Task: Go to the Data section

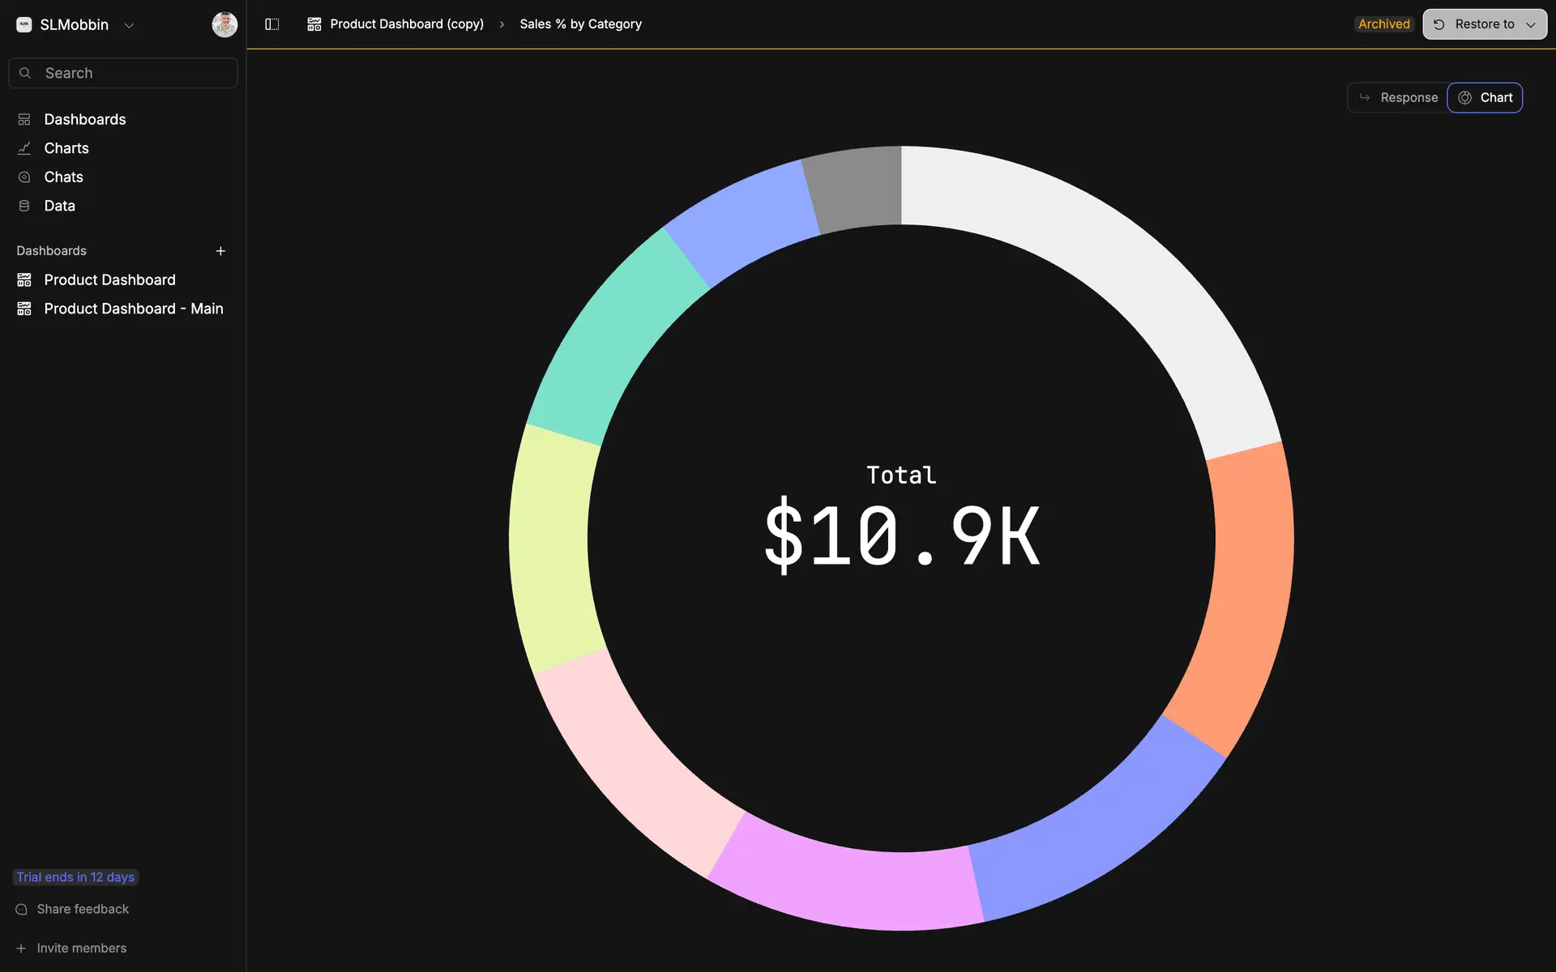Action: coord(59,206)
